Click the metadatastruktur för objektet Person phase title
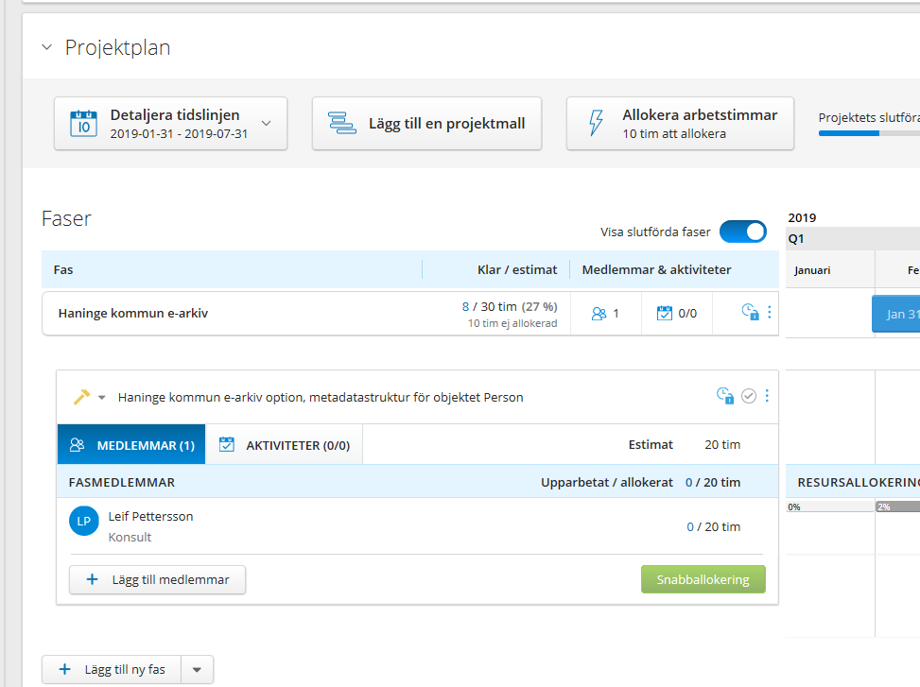The height and width of the screenshot is (687, 920). point(321,398)
